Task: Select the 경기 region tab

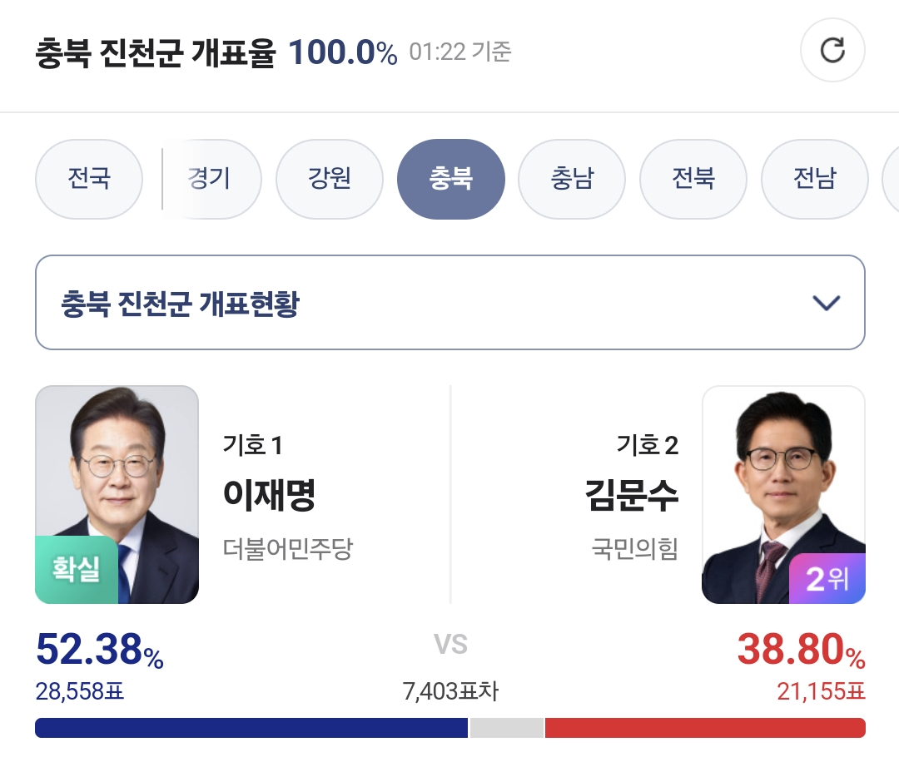Action: click(209, 179)
